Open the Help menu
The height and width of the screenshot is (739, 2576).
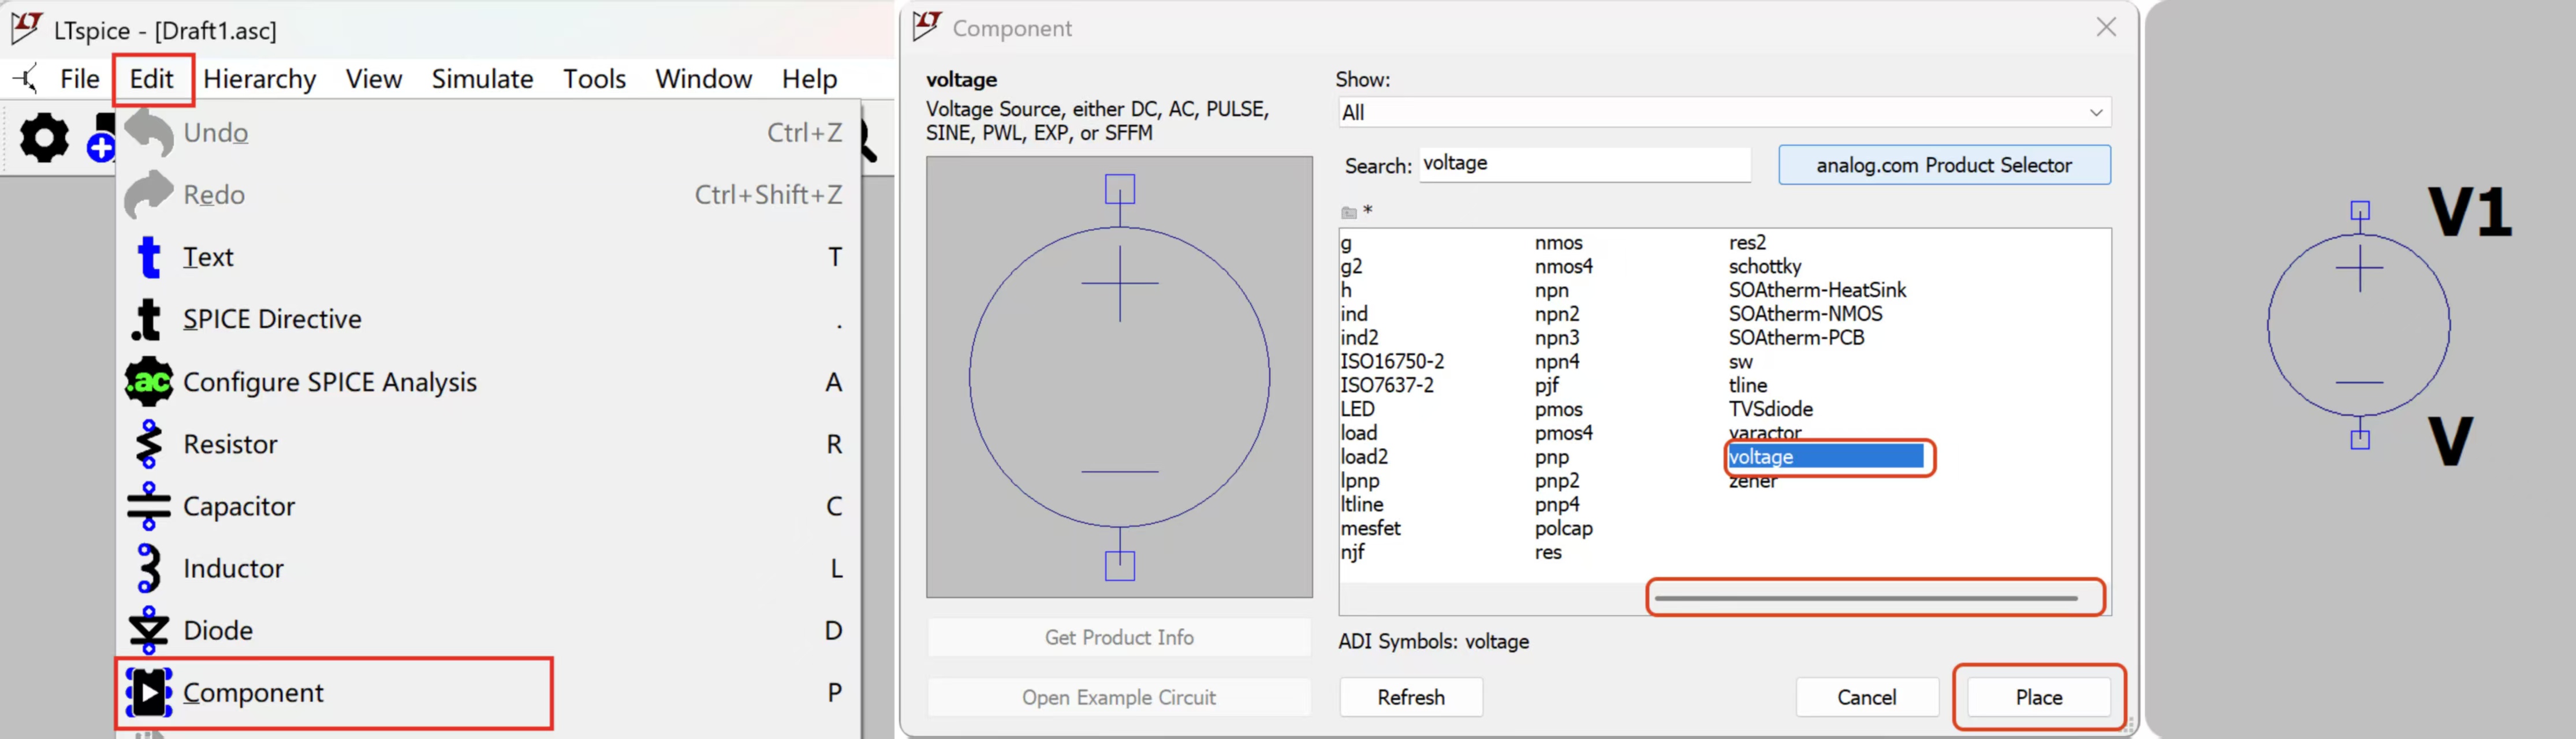pyautogui.click(x=809, y=79)
